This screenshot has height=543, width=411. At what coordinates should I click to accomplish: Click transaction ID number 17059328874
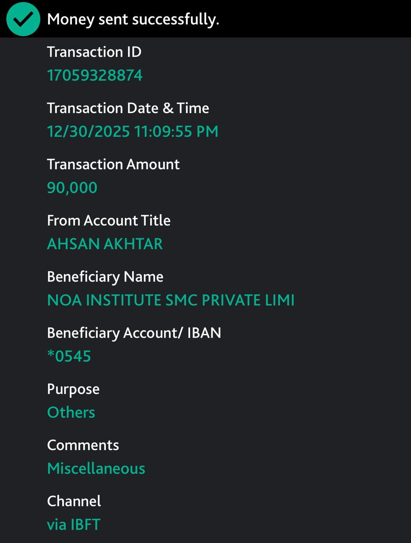[x=95, y=76]
